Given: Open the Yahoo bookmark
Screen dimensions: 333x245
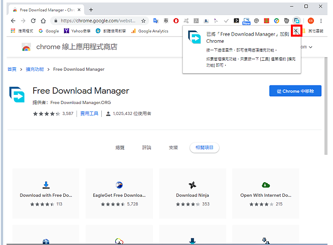Looking at the screenshot, I should click(x=77, y=31).
